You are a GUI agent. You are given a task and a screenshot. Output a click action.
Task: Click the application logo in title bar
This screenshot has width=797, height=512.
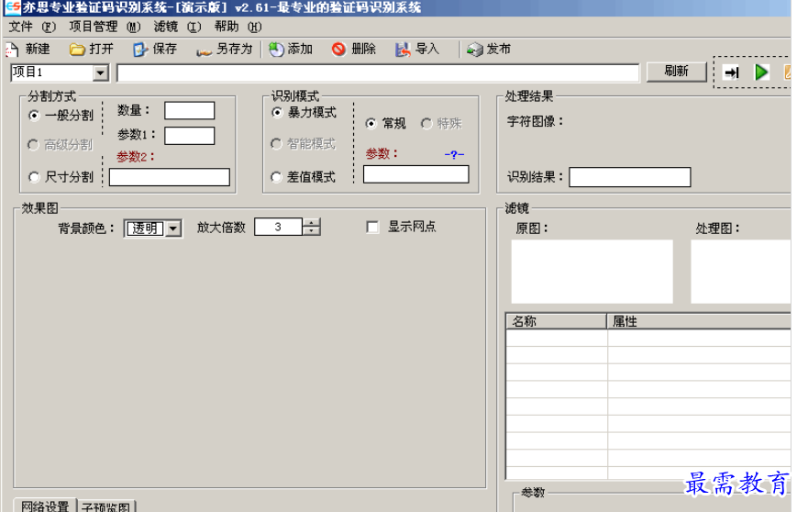coord(12,7)
